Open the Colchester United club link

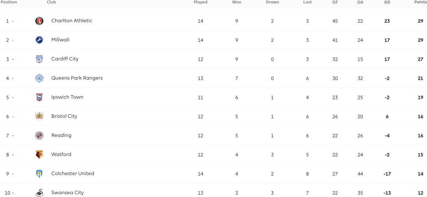click(73, 173)
